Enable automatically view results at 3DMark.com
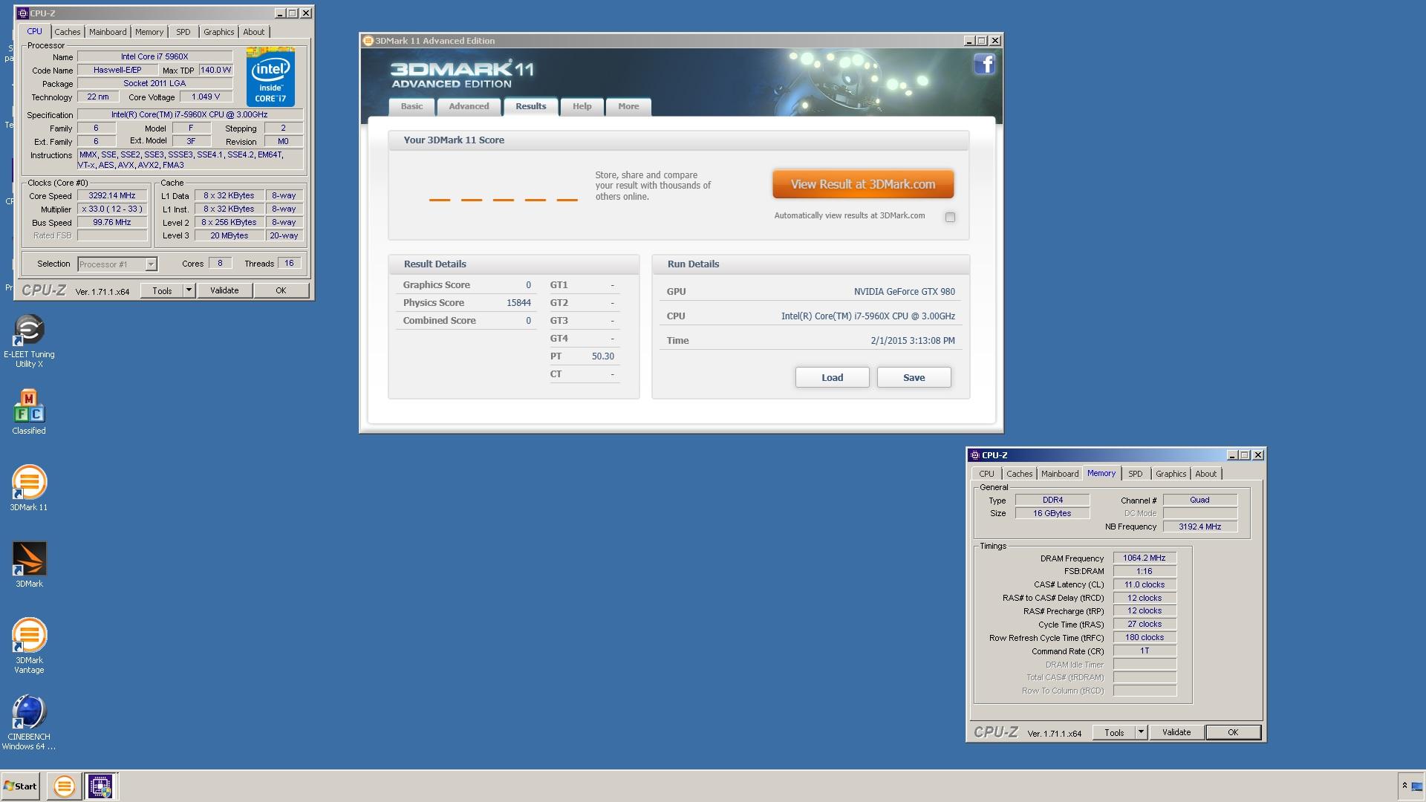This screenshot has width=1426, height=802. (950, 217)
